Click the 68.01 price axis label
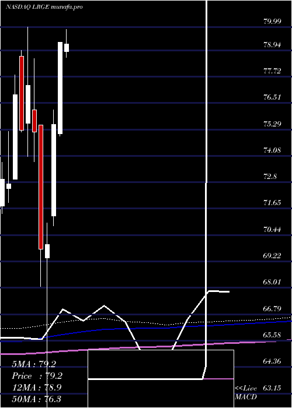Screen dimensions: 292x408 272,282
